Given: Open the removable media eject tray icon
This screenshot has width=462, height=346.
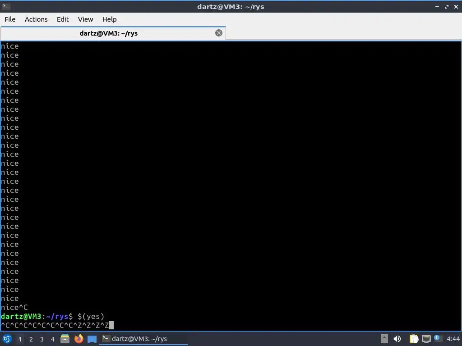Looking at the screenshot, I should pos(384,339).
